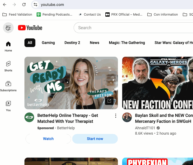Open Pending Podcasts bookmark
Screen dimensions: 193x165
coord(54,15)
